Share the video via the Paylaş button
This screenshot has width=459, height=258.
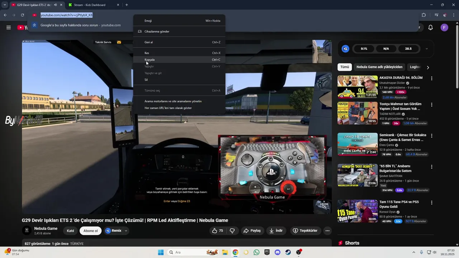(252, 231)
